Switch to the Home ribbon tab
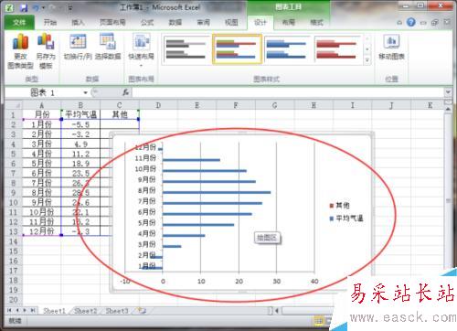This screenshot has width=457, height=331. click(x=50, y=22)
